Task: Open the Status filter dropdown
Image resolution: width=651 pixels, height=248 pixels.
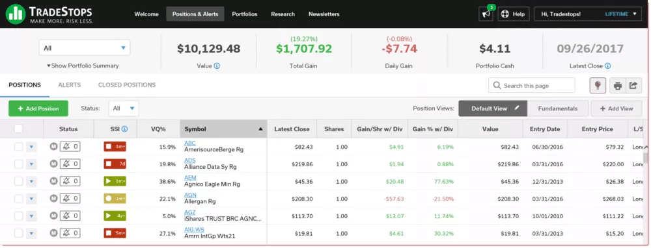Action: point(124,108)
